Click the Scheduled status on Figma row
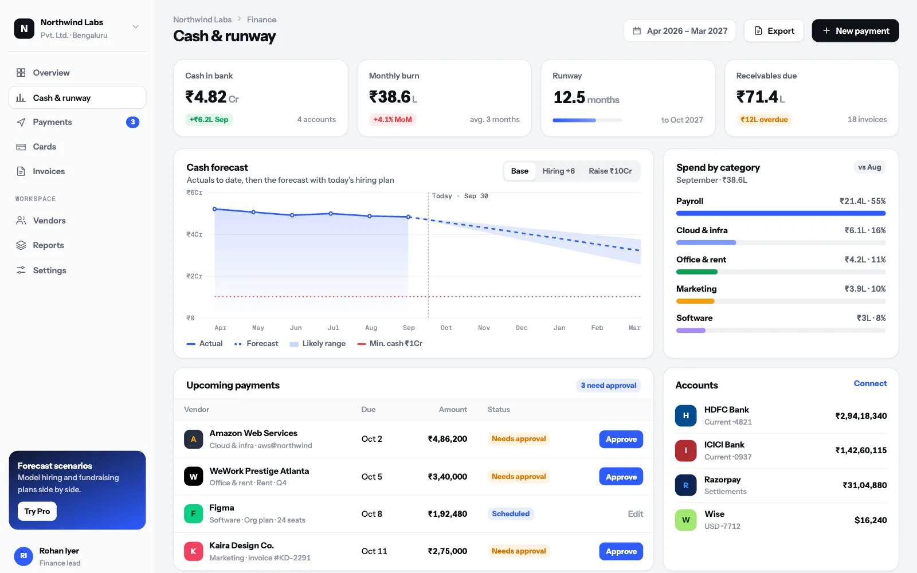This screenshot has width=917, height=573. click(511, 514)
